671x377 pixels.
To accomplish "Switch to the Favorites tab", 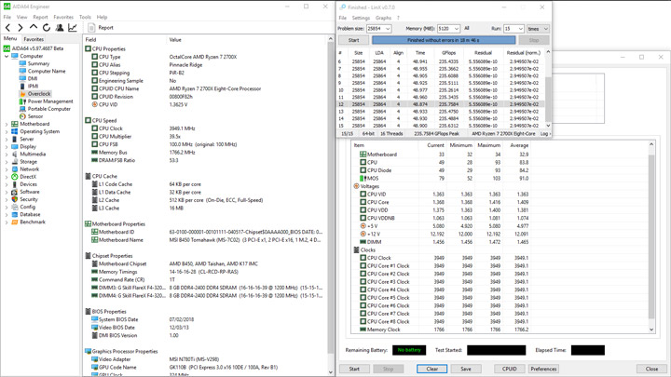I will 34,39.
